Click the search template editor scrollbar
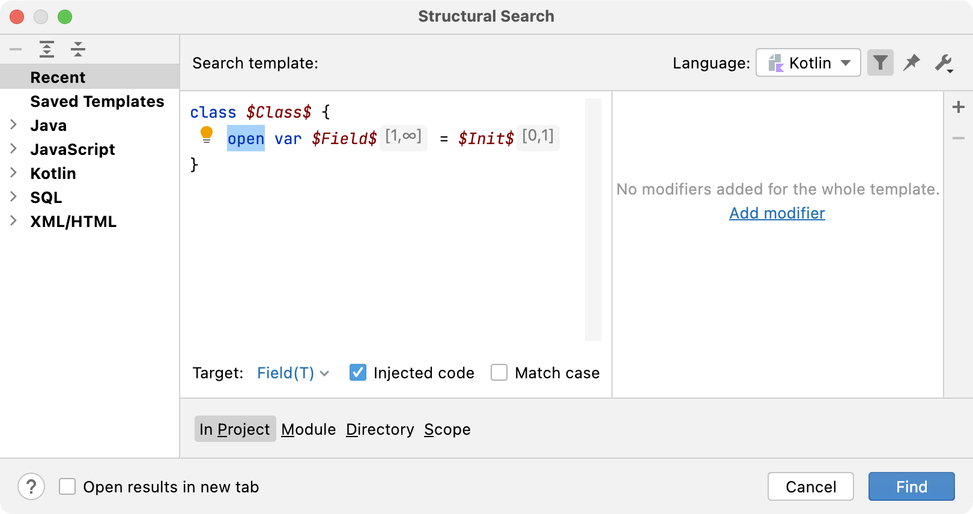Viewport: 973px width, 514px height. pos(593,220)
